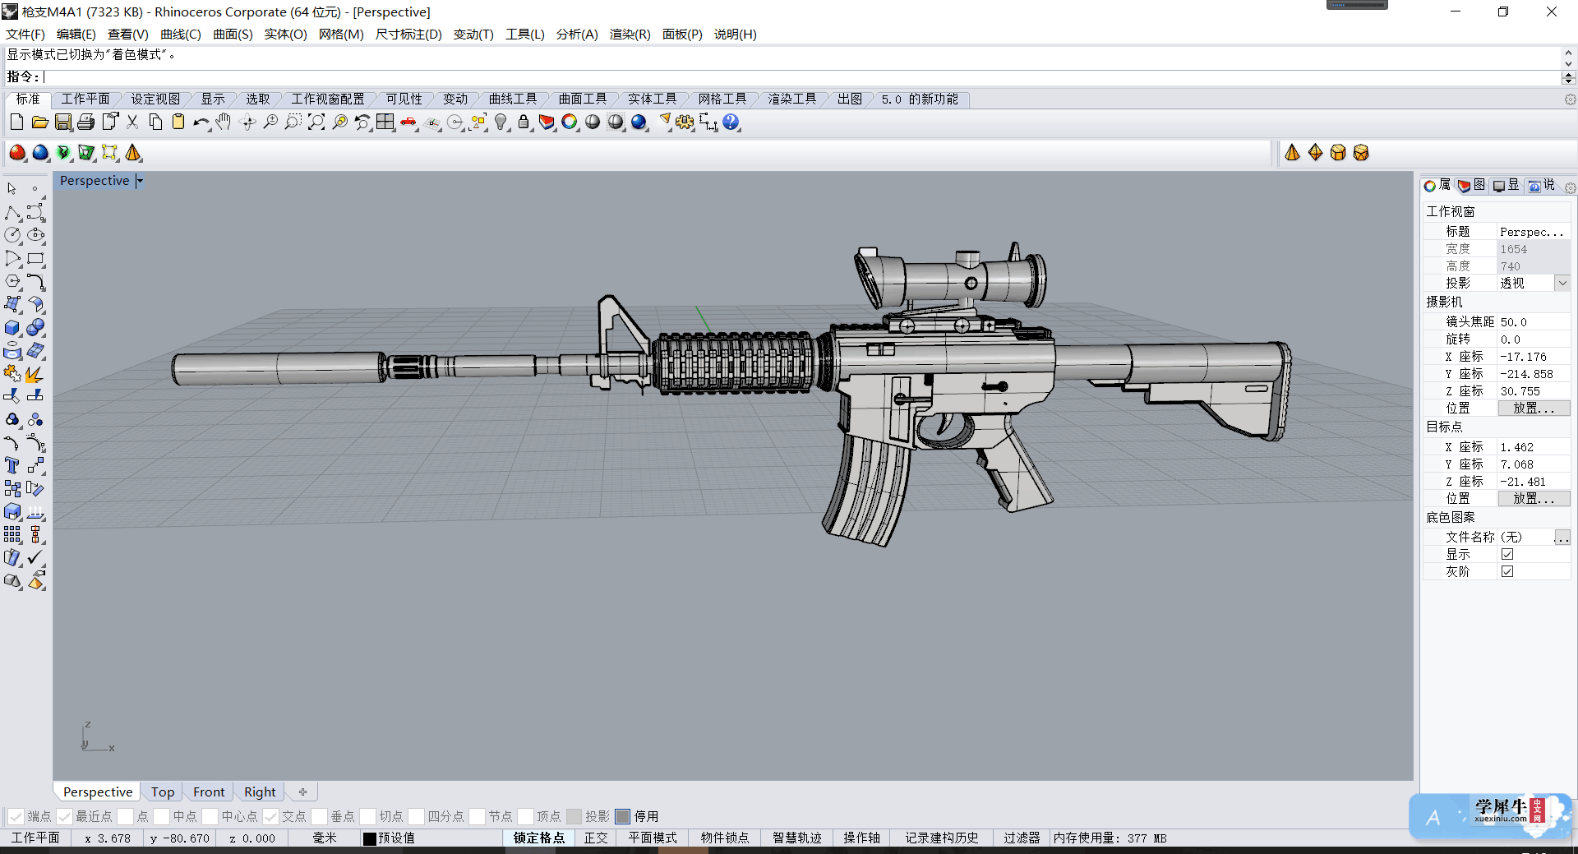Screen dimensions: 1578x854
Task: Open the 渲染(R) menu
Action: tap(630, 35)
